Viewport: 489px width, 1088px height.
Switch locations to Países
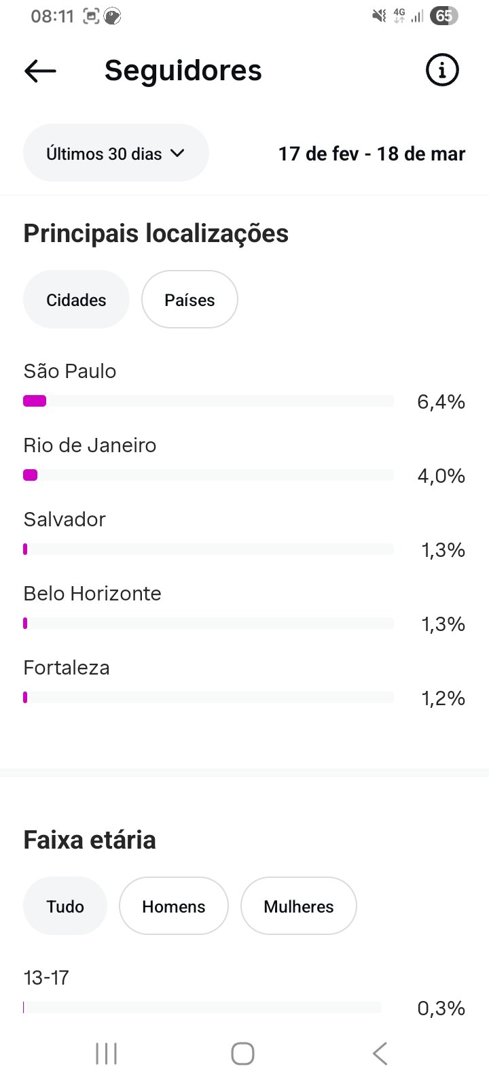point(189,300)
